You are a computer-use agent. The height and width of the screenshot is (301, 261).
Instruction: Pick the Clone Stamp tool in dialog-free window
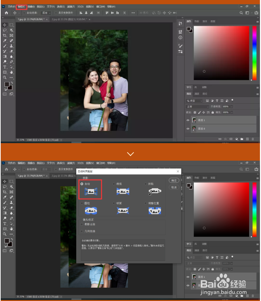point(12,46)
